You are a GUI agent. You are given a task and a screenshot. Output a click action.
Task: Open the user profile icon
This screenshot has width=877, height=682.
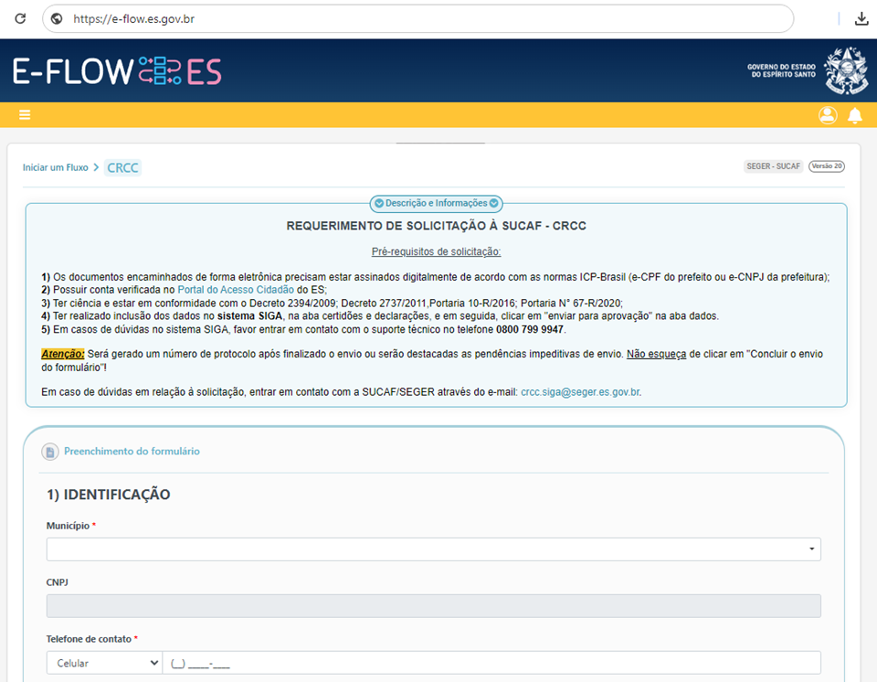click(x=828, y=115)
